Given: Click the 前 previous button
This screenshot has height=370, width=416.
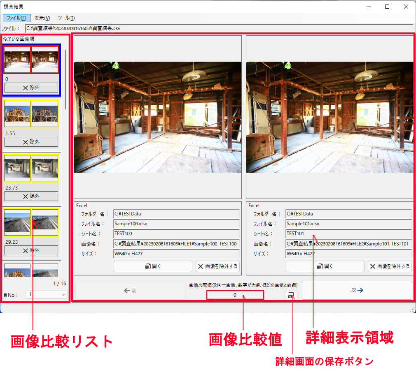Looking at the screenshot, I should pos(130,291).
